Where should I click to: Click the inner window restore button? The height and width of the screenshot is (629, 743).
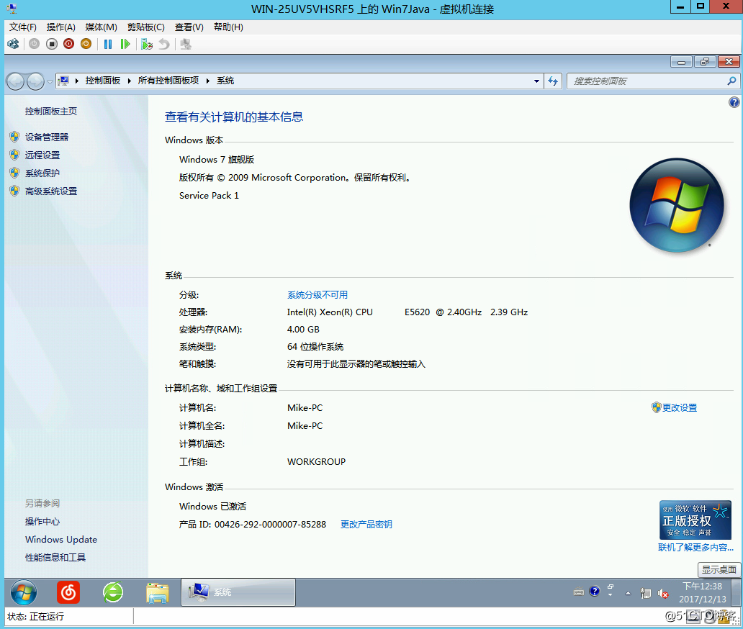point(705,62)
